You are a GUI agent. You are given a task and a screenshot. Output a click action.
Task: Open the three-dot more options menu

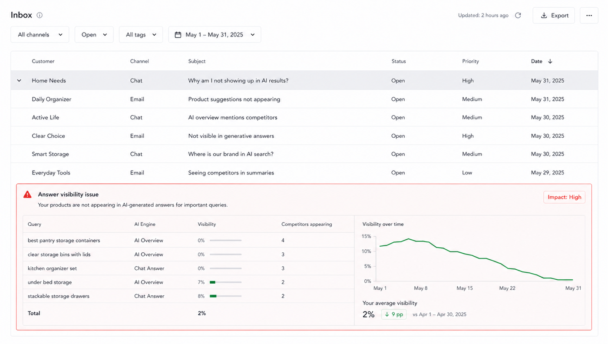[x=589, y=16]
